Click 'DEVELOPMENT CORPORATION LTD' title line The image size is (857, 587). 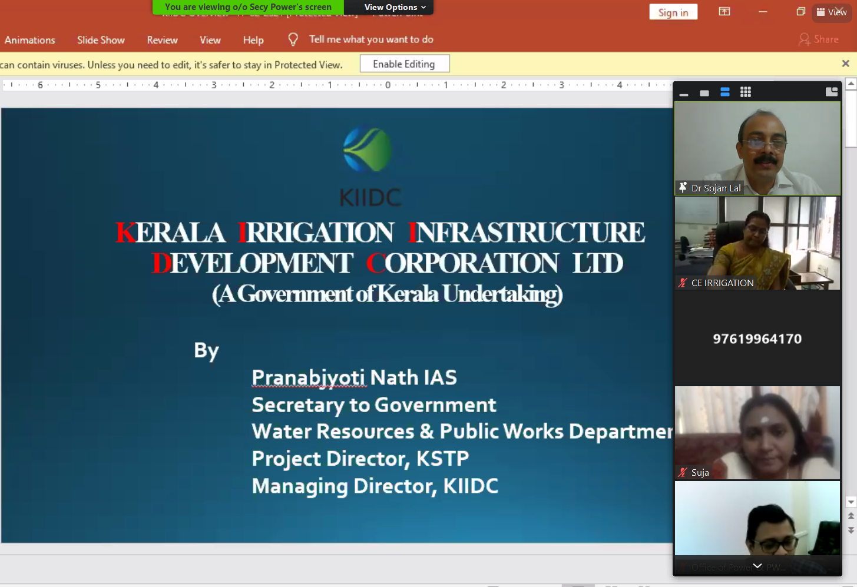[387, 263]
